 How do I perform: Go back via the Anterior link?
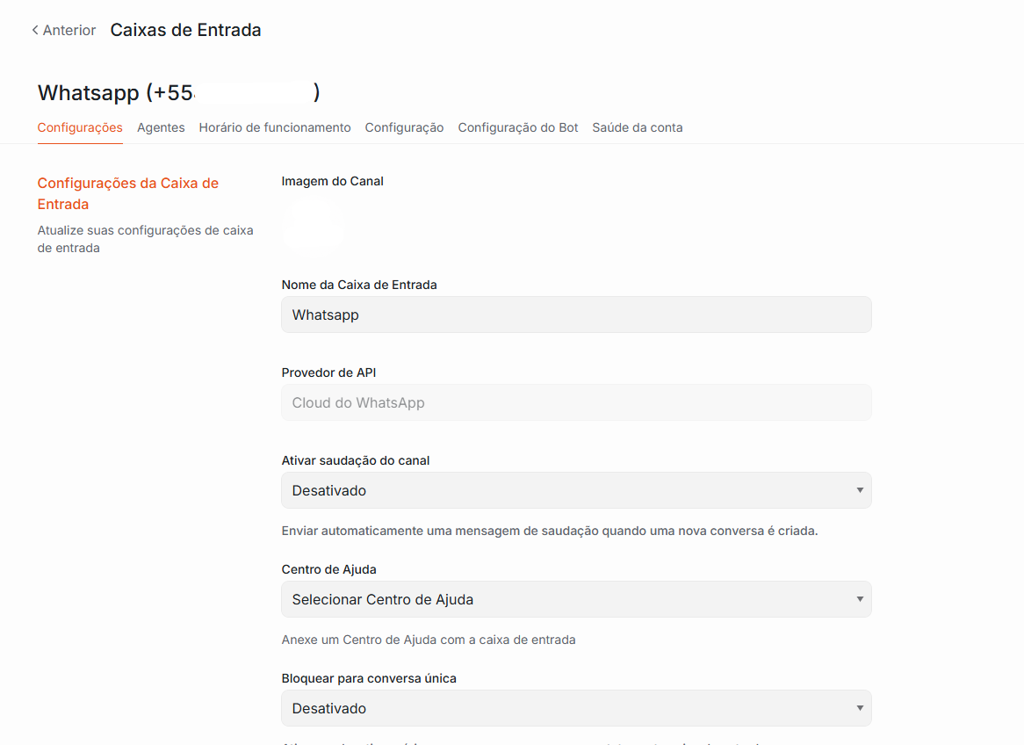[x=63, y=30]
